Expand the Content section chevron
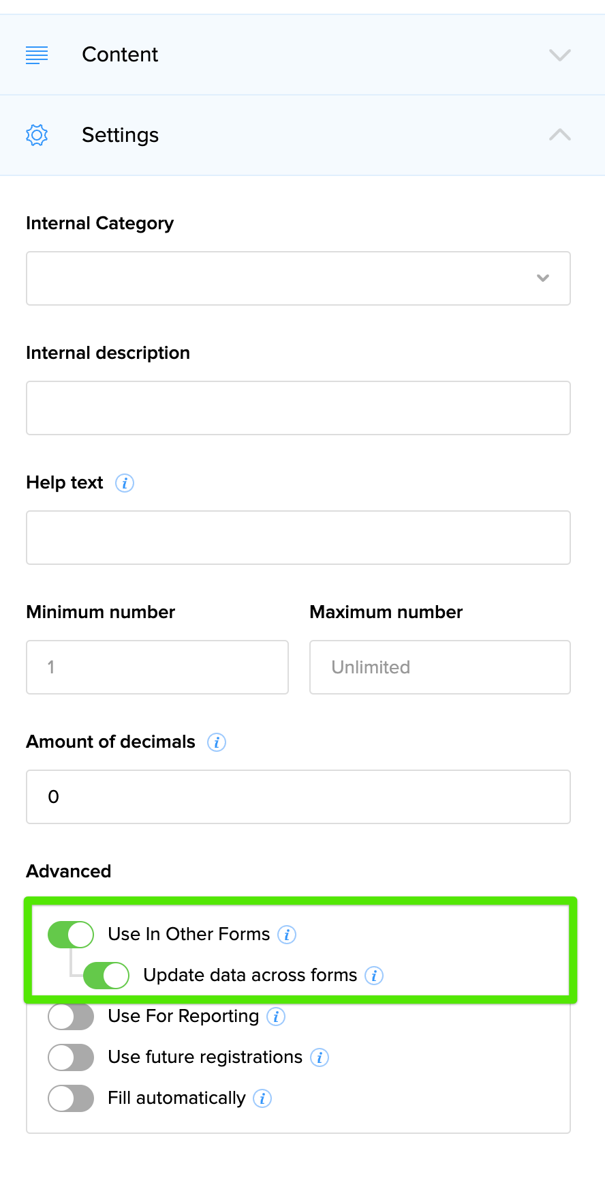 (x=560, y=55)
